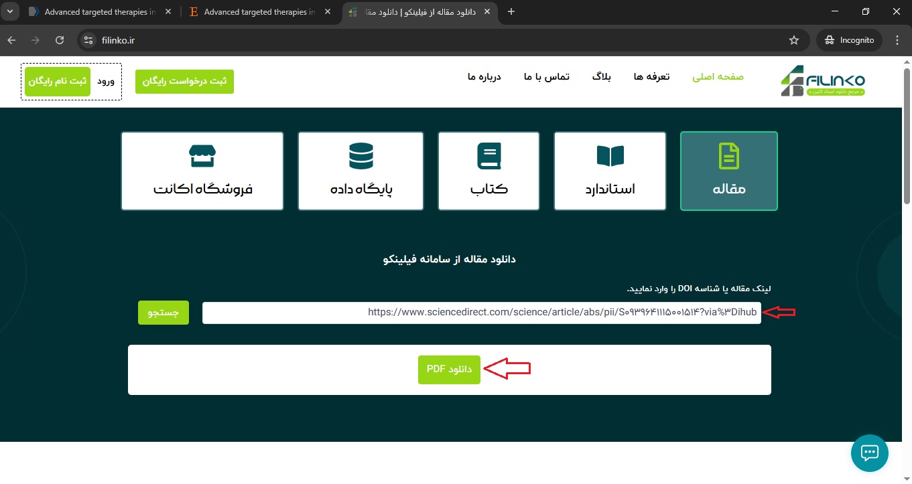Select the پایگاه داده (database) card
The image size is (912, 484).
pos(361,171)
